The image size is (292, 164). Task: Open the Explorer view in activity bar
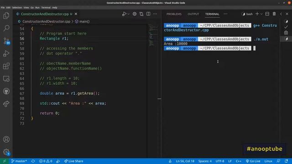click(6, 15)
